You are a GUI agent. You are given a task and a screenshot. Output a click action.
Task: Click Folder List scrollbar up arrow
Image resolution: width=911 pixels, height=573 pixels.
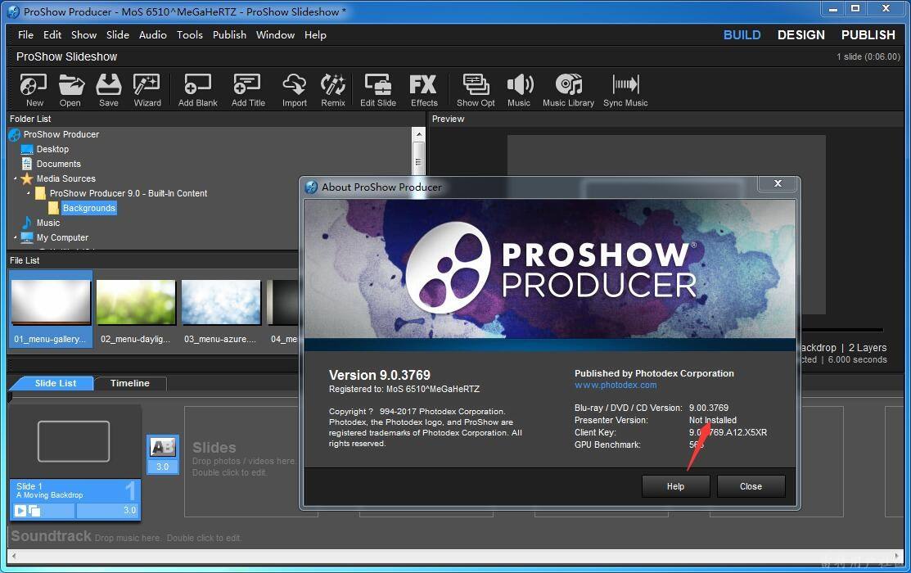[418, 134]
